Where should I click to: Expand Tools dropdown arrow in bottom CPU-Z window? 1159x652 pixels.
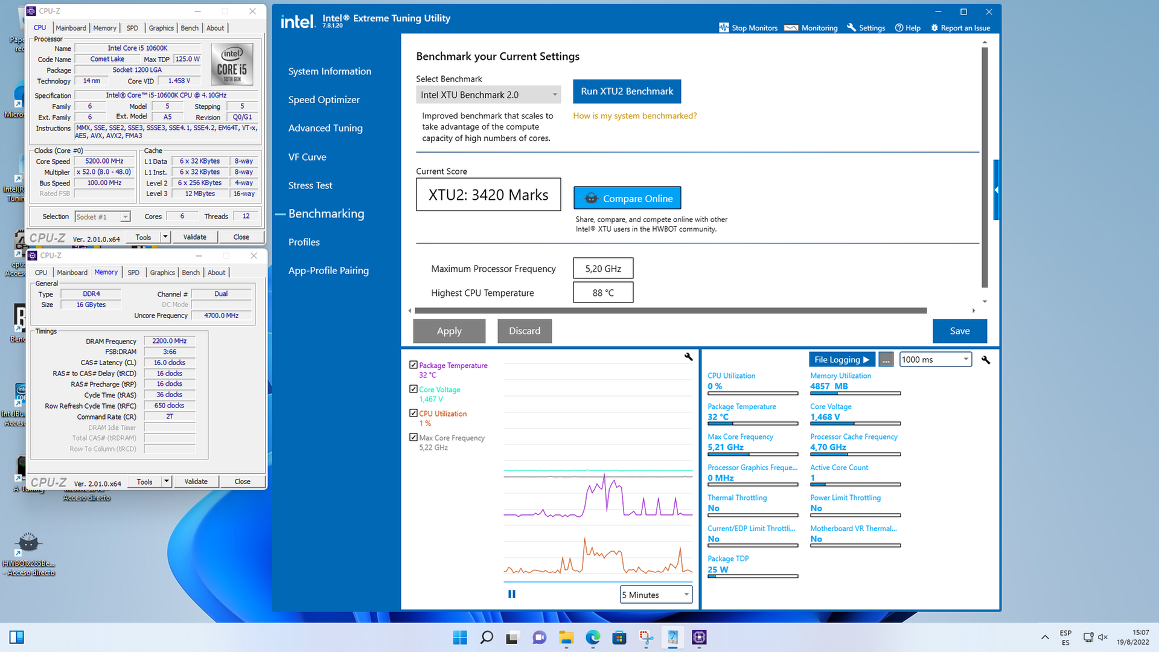[x=167, y=482]
